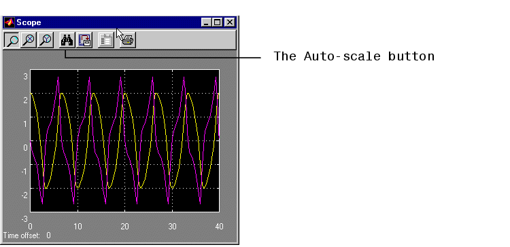Maximize the Scope window

tap(217, 22)
